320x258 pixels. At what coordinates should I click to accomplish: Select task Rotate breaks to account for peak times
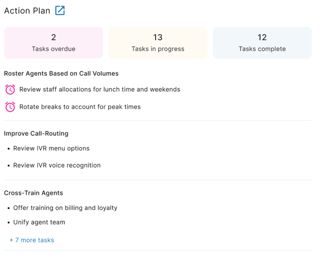80,107
